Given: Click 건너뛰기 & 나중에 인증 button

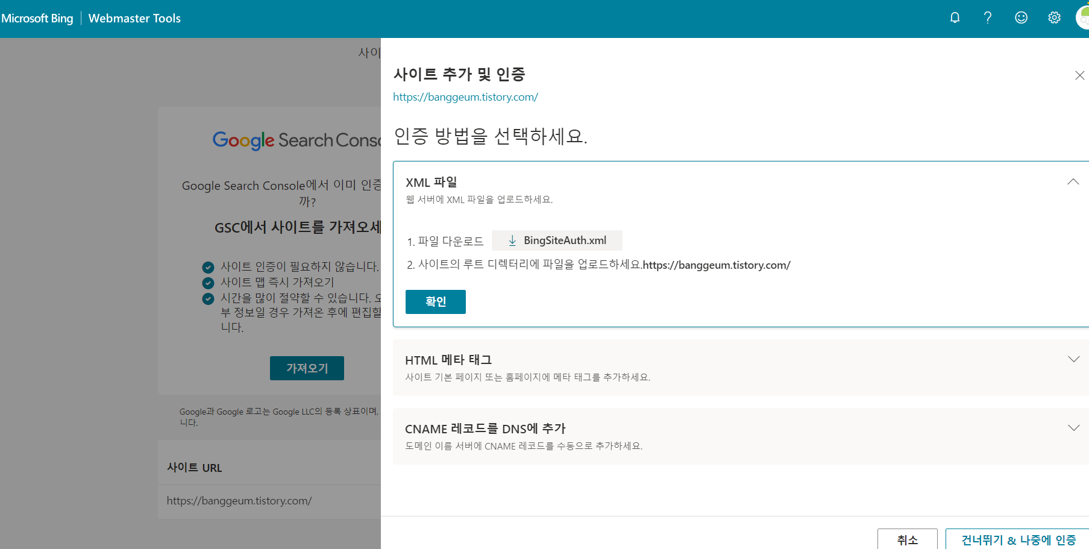Looking at the screenshot, I should coord(1018,539).
